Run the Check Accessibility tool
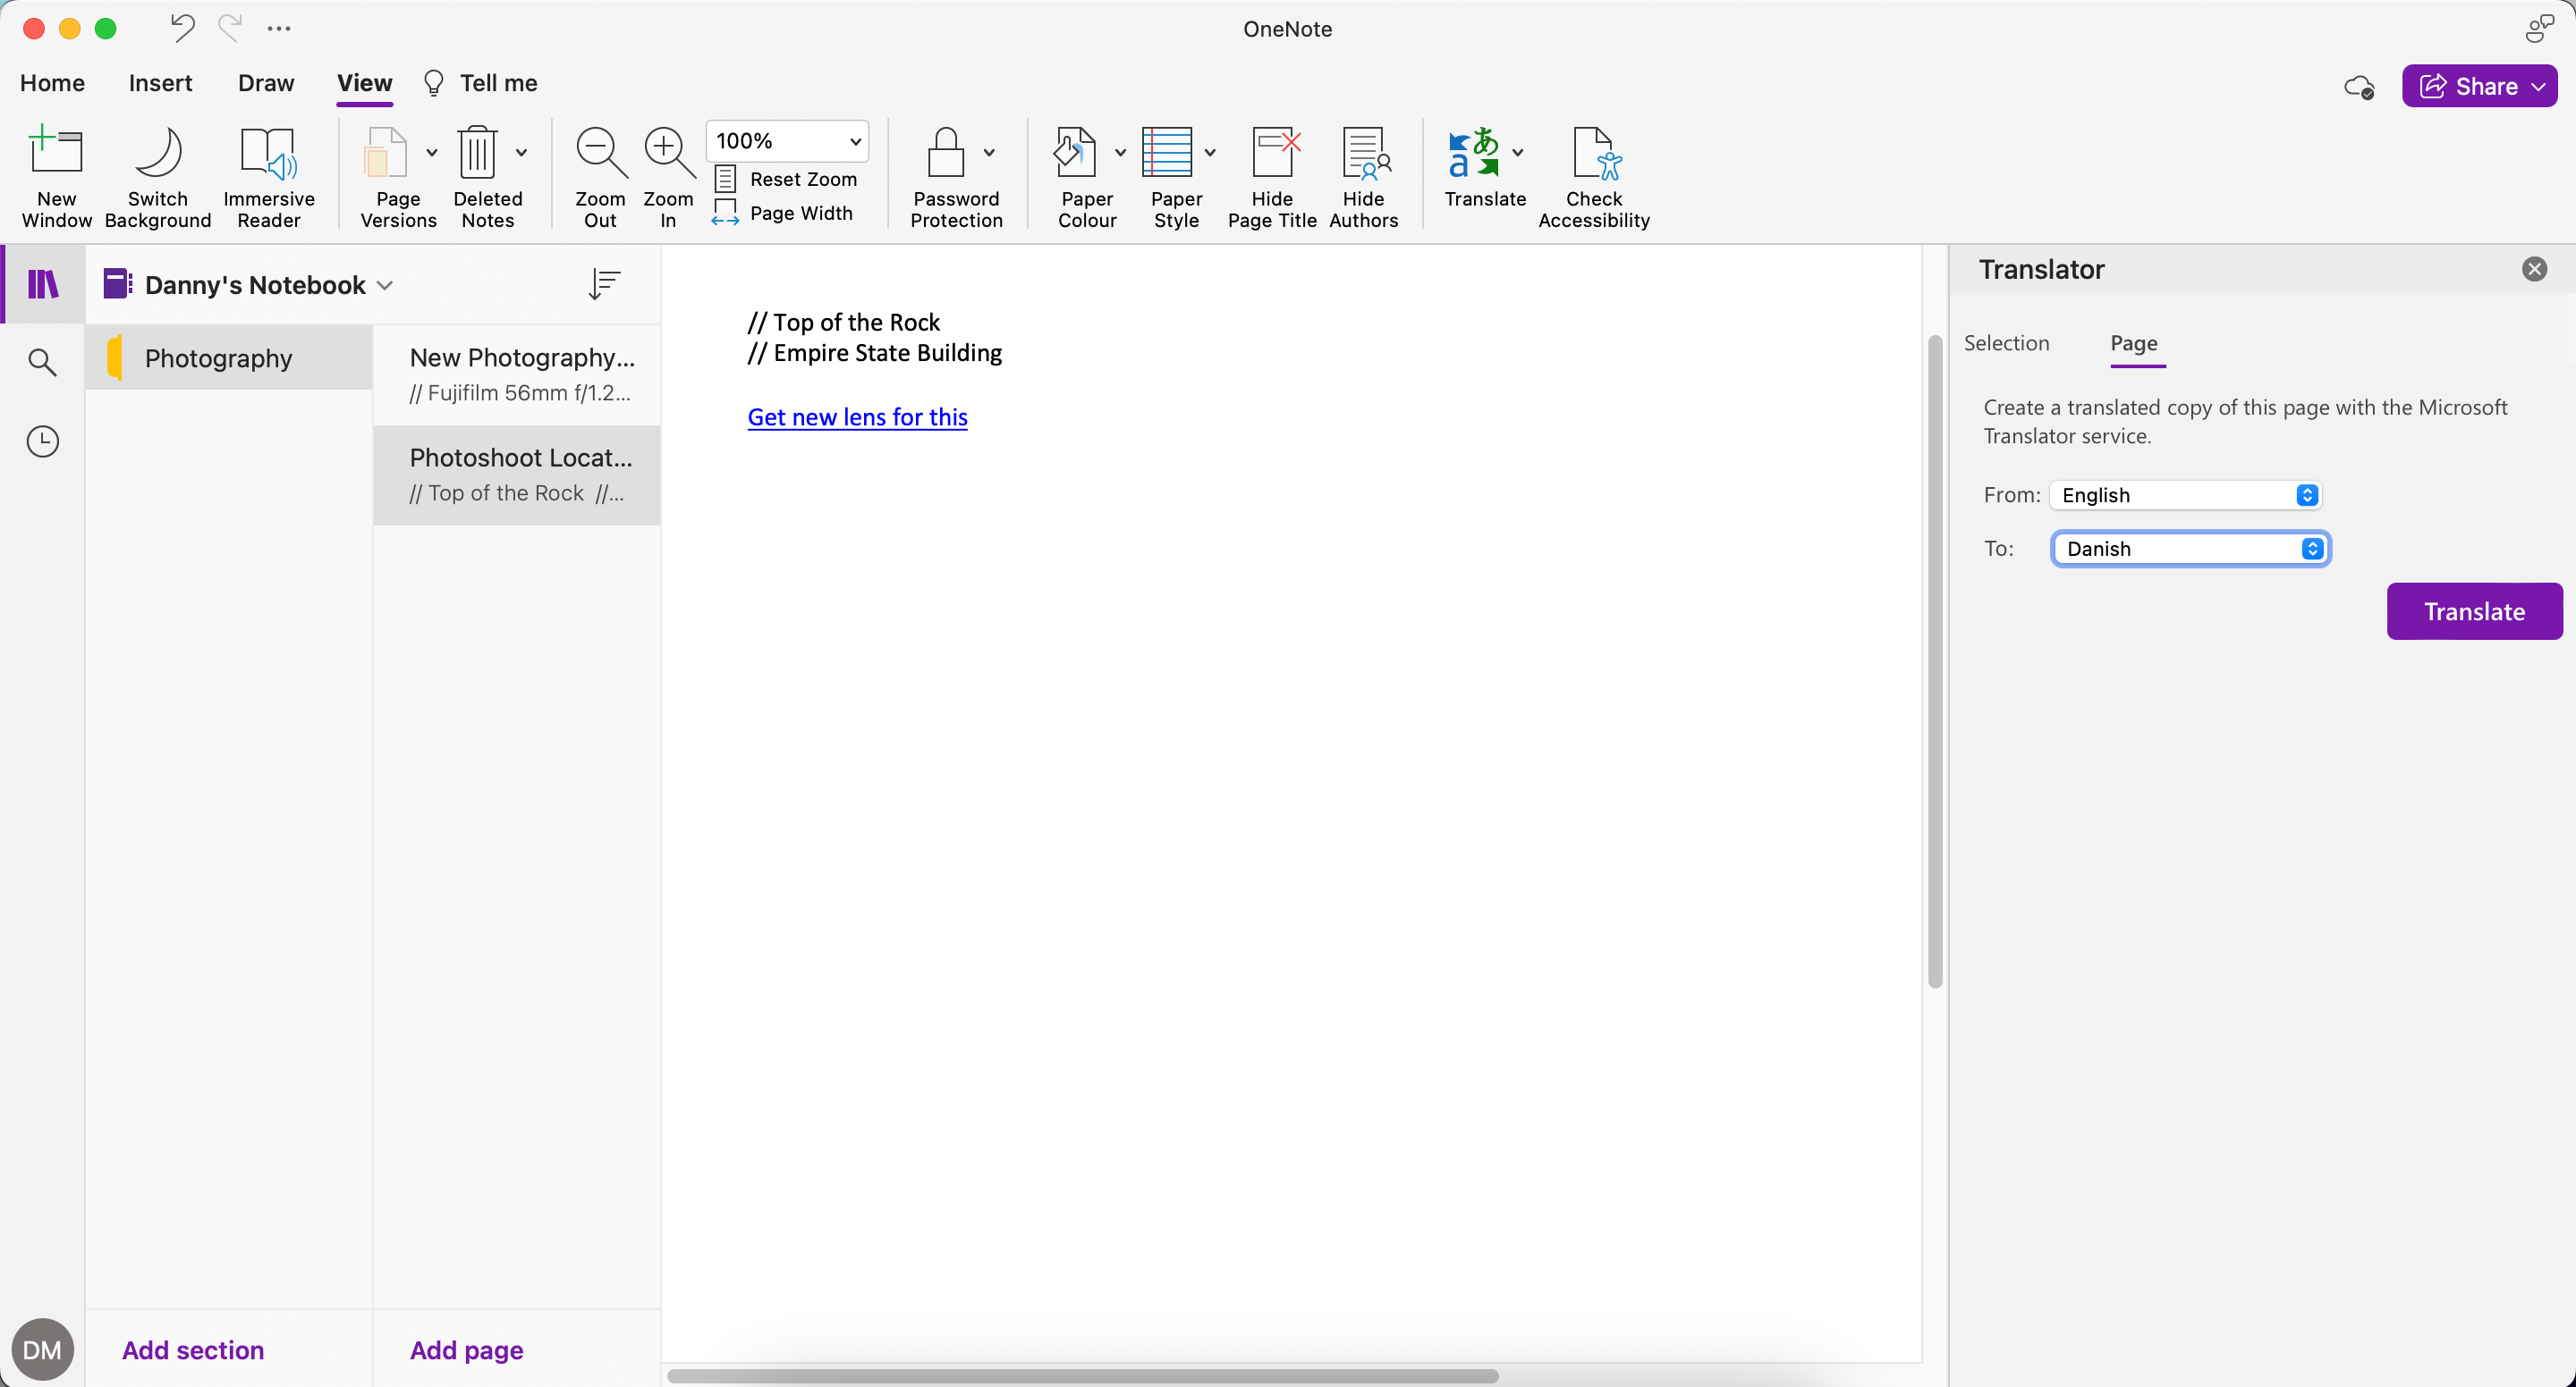Viewport: 2576px width, 1387px height. click(x=1594, y=178)
